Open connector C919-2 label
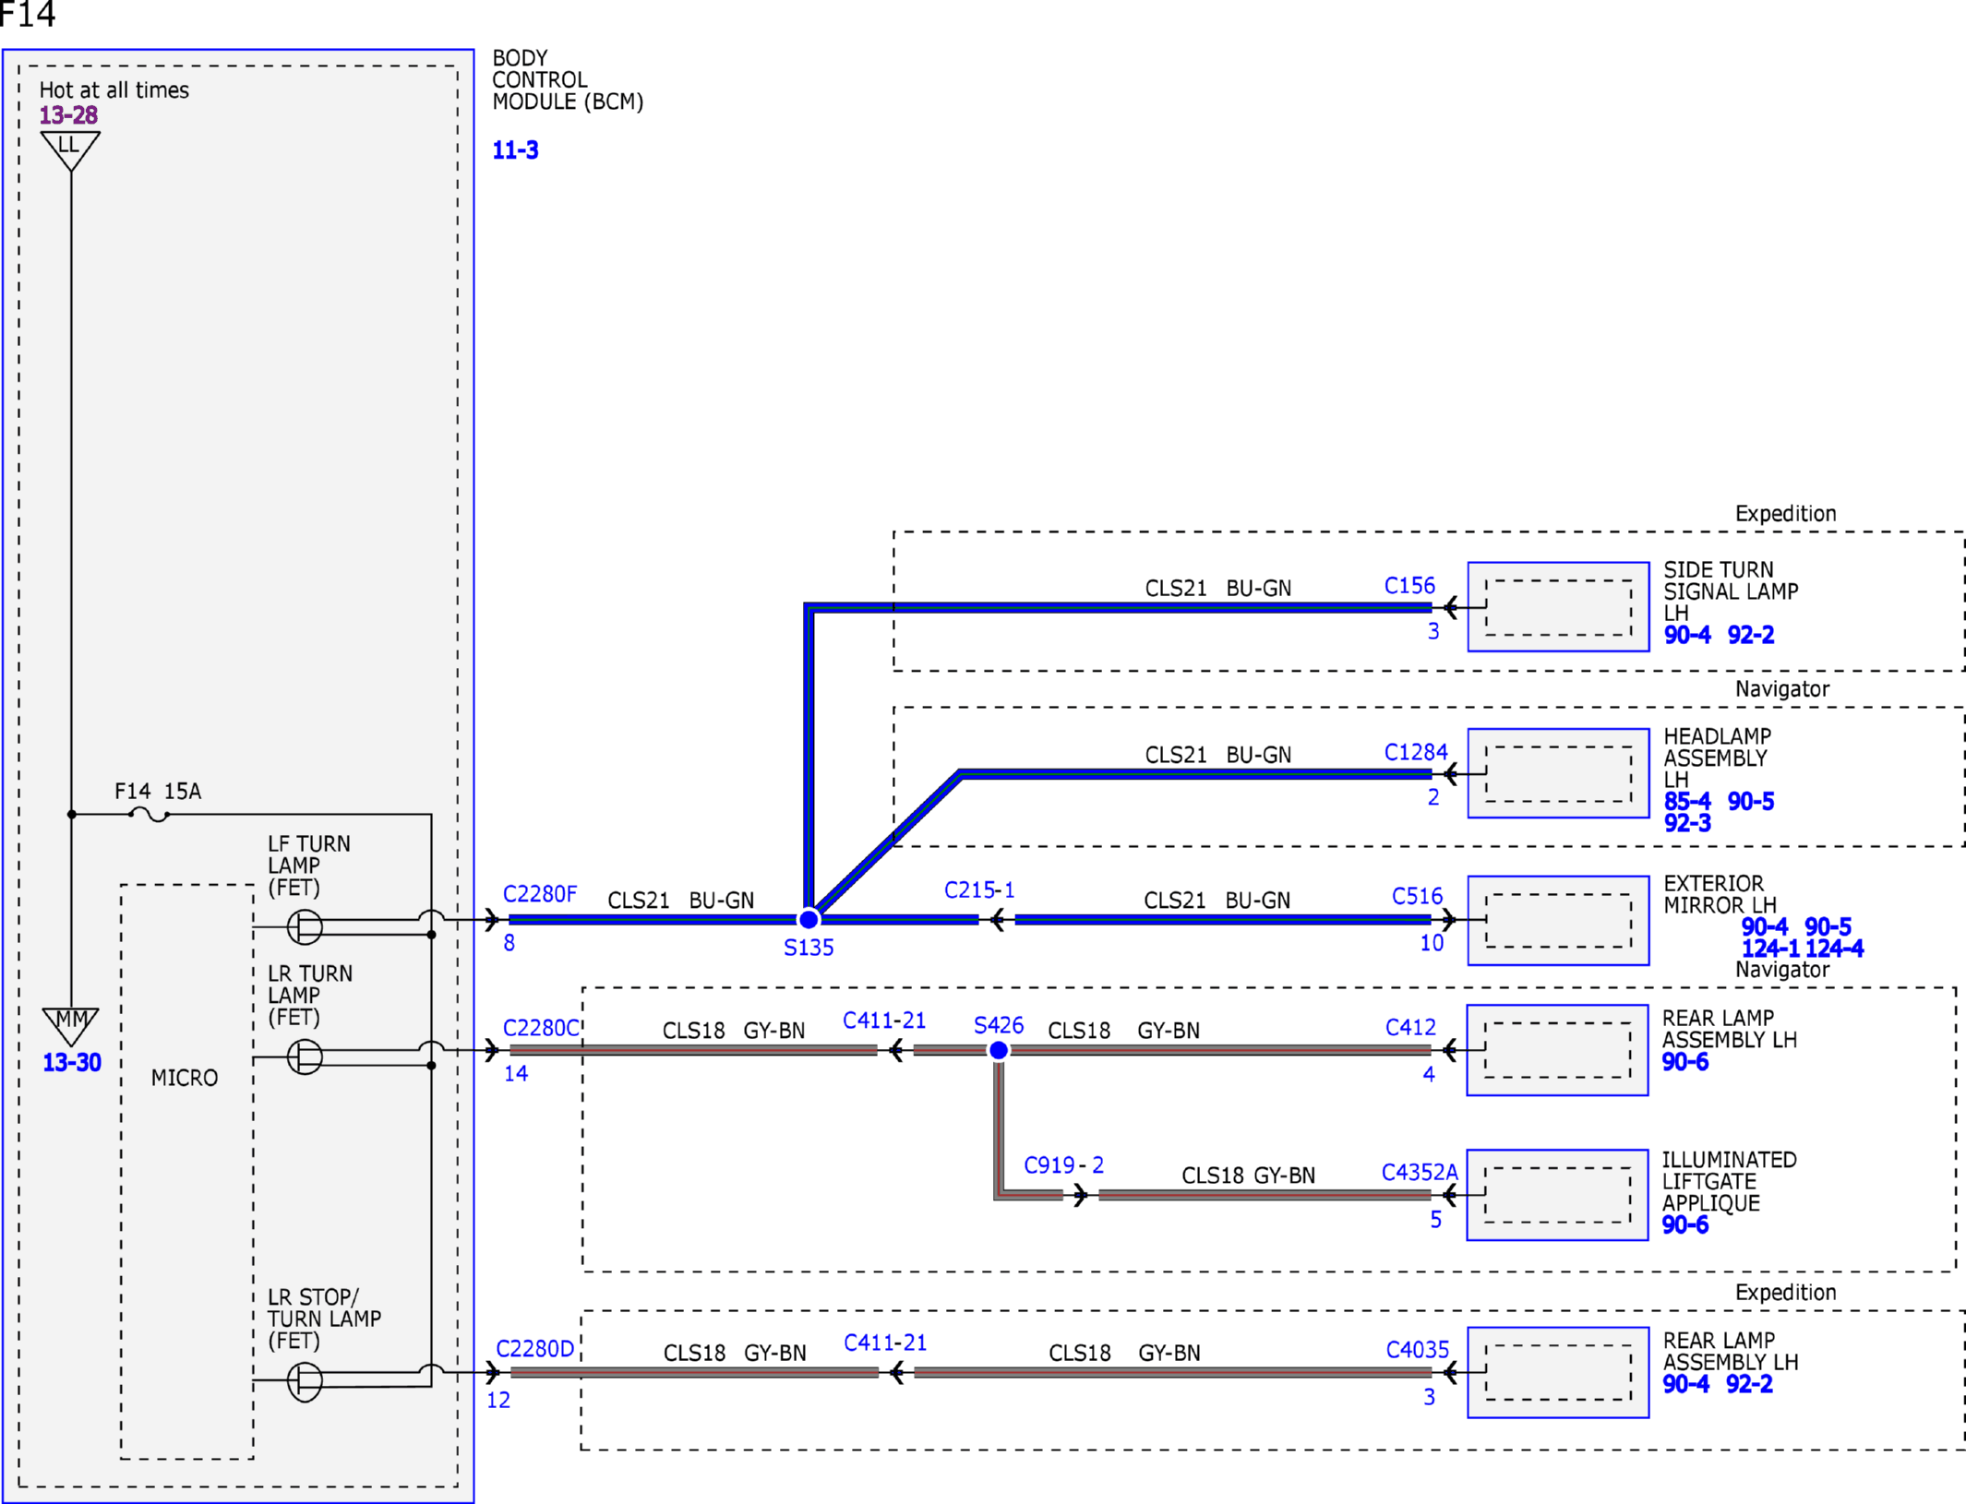The height and width of the screenshot is (1504, 1966). (x=1063, y=1165)
